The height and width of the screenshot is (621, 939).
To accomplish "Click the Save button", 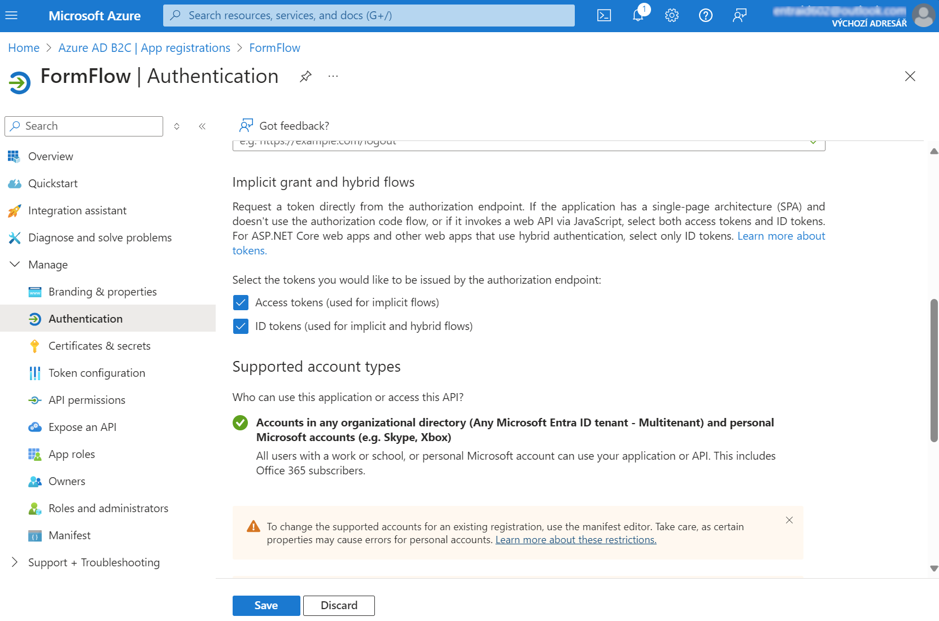I will pyautogui.click(x=266, y=605).
